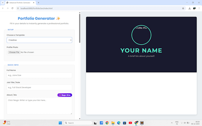Screen dimensions: 202x126
Task: Close the Advanced Portfolio Generator tab
Action: pyautogui.click(x=34, y=3)
